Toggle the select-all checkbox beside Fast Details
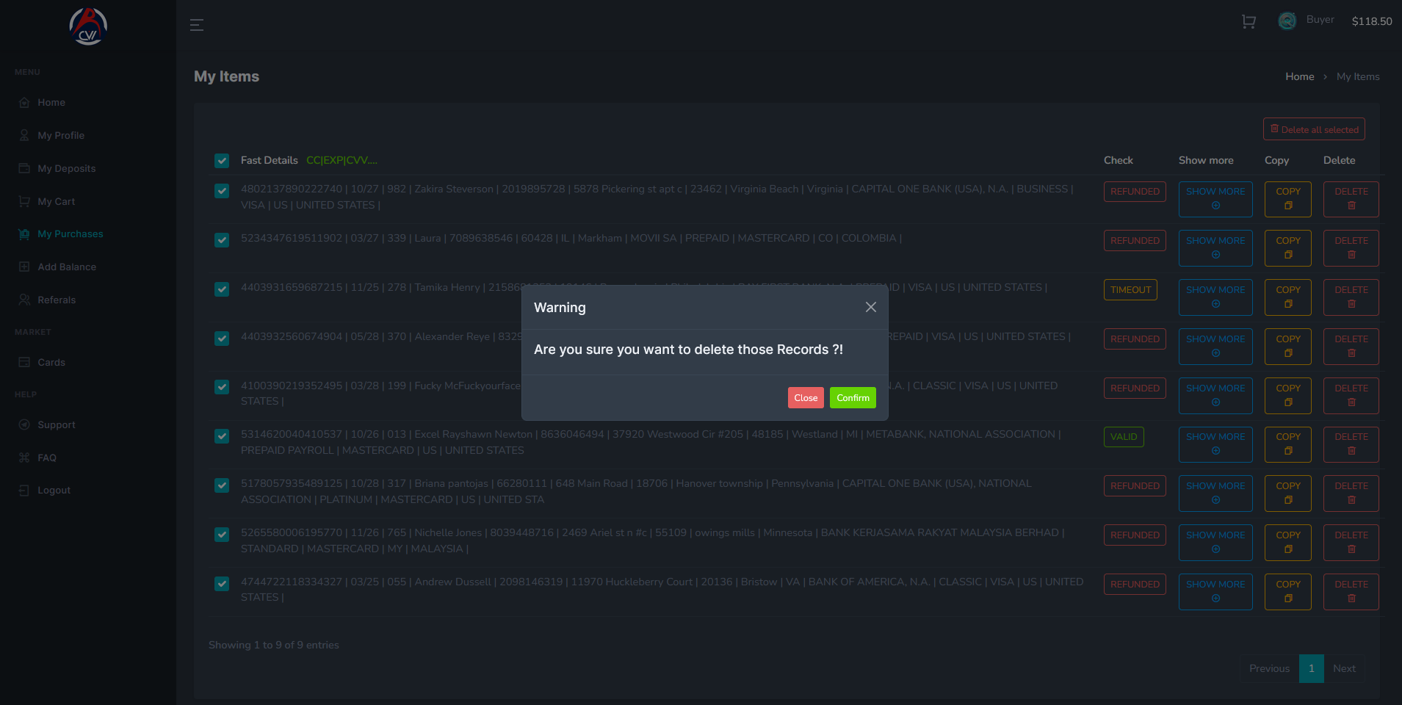The height and width of the screenshot is (705, 1402). coord(222,161)
